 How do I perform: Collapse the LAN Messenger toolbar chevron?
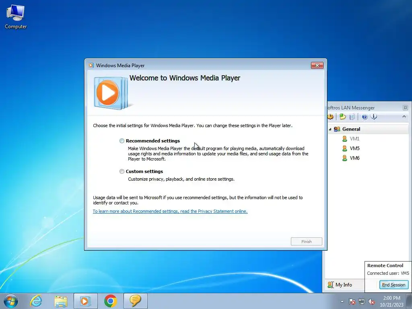click(404, 116)
